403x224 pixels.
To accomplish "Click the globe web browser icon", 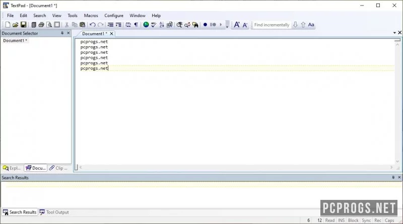I will pos(146,25).
